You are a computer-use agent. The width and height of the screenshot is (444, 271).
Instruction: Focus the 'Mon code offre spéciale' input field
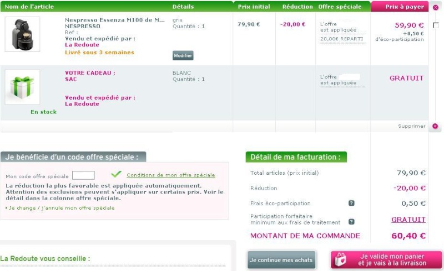coord(83,175)
